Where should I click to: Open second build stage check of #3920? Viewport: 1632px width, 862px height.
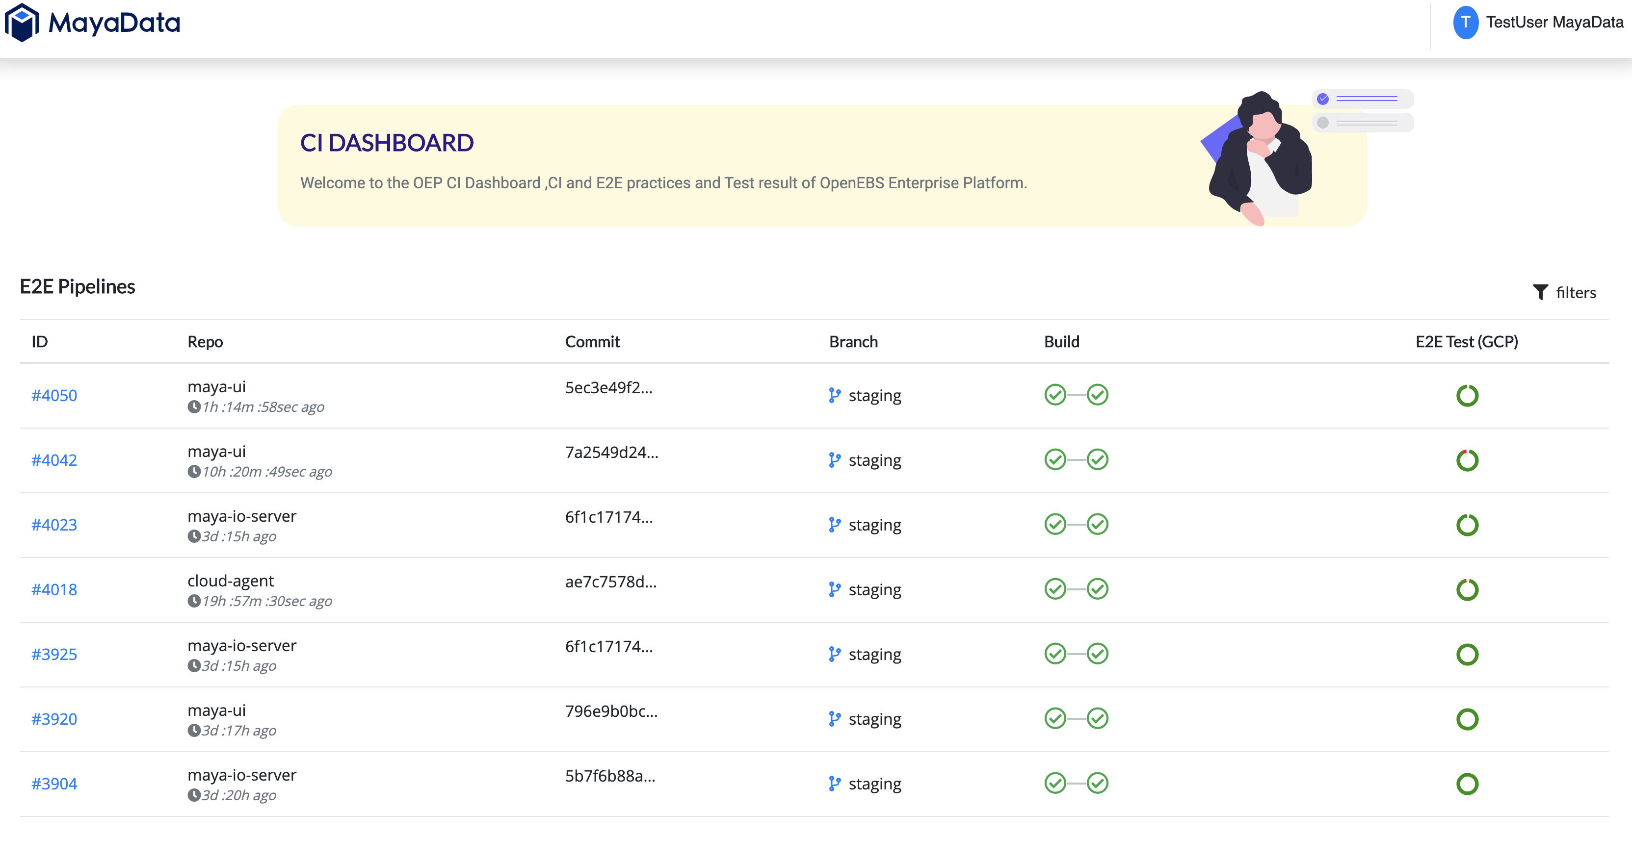(1097, 718)
